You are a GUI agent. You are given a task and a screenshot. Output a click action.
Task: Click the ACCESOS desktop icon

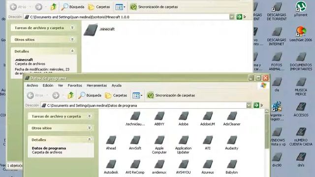click(x=301, y=109)
